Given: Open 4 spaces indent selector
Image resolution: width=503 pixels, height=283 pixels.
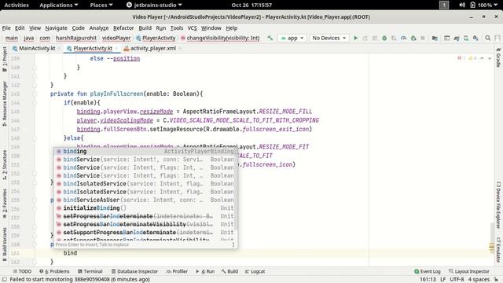Looking at the screenshot, I should 479,280.
